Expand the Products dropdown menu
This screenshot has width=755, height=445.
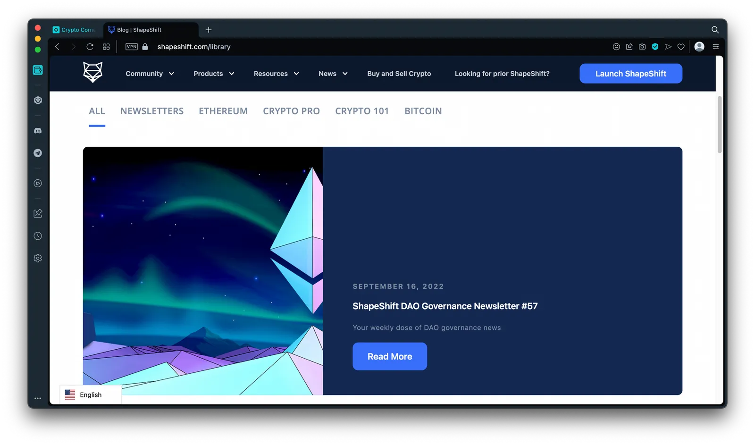214,74
